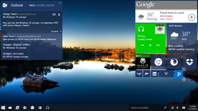This screenshot has height=111, width=198.
Task: Click the circled right arrow beside tiles
Action: click(184, 79)
